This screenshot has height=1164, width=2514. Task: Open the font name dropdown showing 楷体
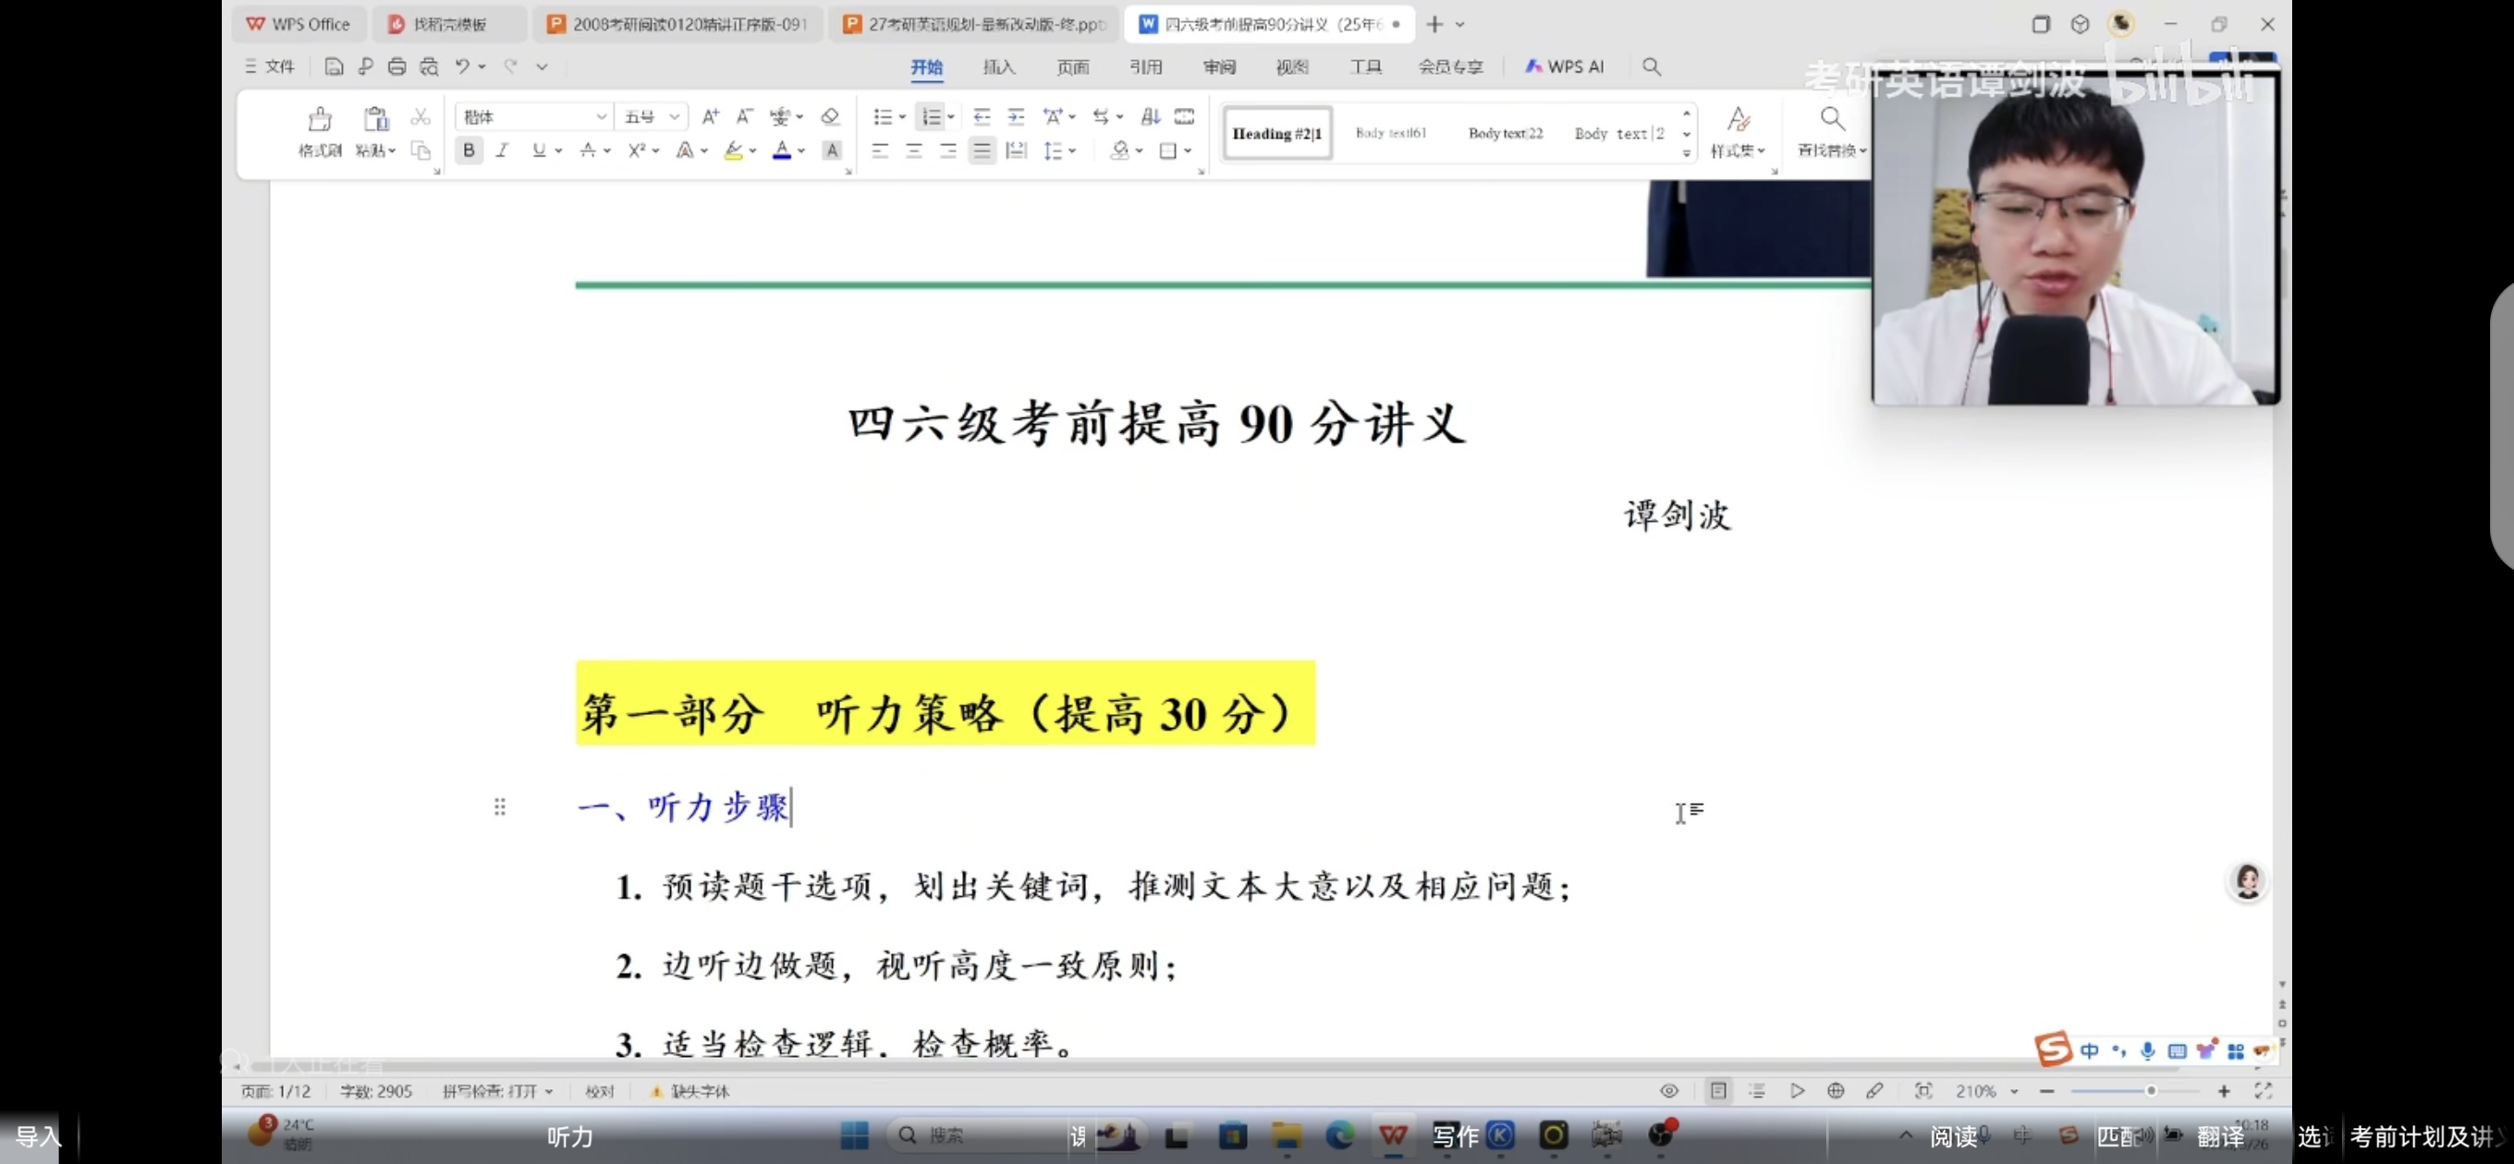pyautogui.click(x=601, y=117)
